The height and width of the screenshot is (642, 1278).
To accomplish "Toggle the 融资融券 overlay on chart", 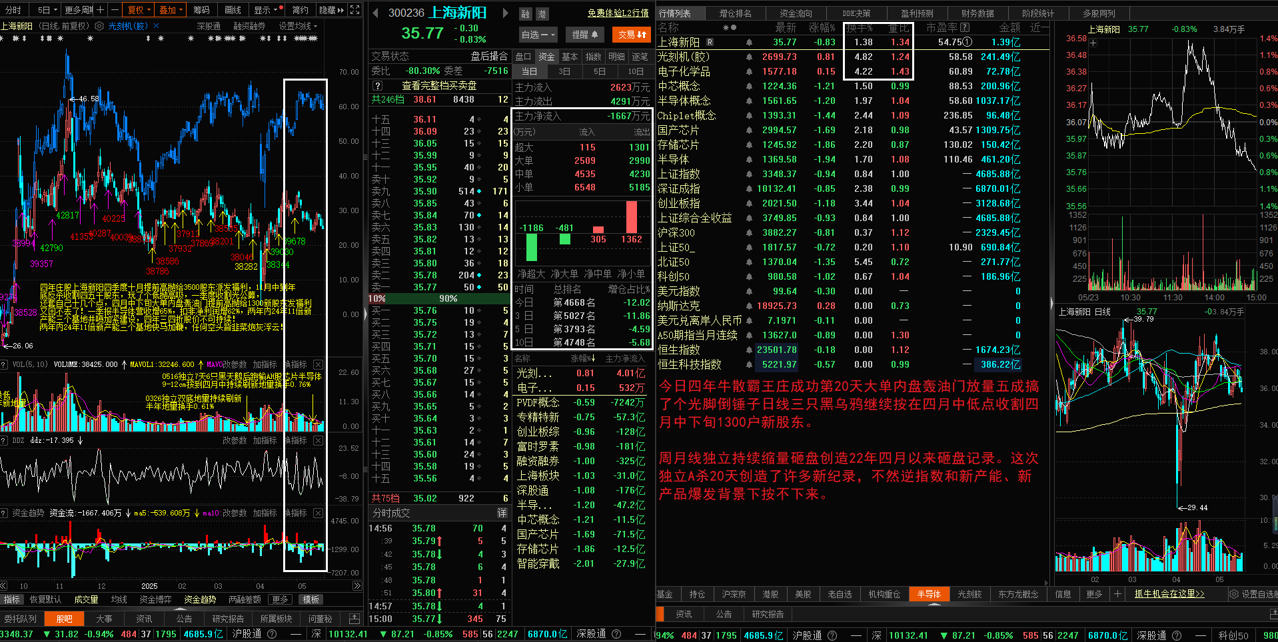I will coord(249,26).
